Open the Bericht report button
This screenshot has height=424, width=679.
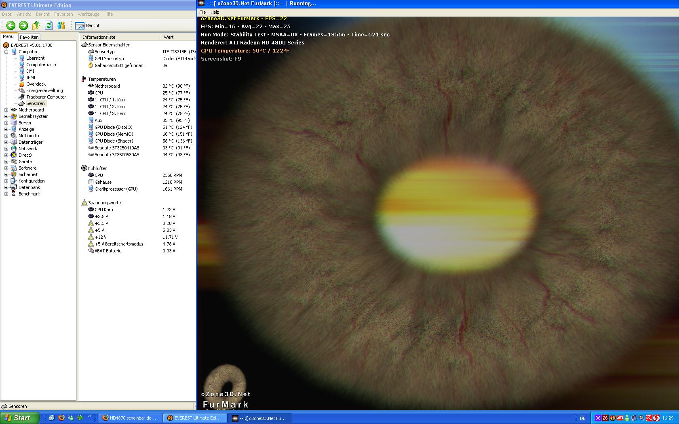88,25
